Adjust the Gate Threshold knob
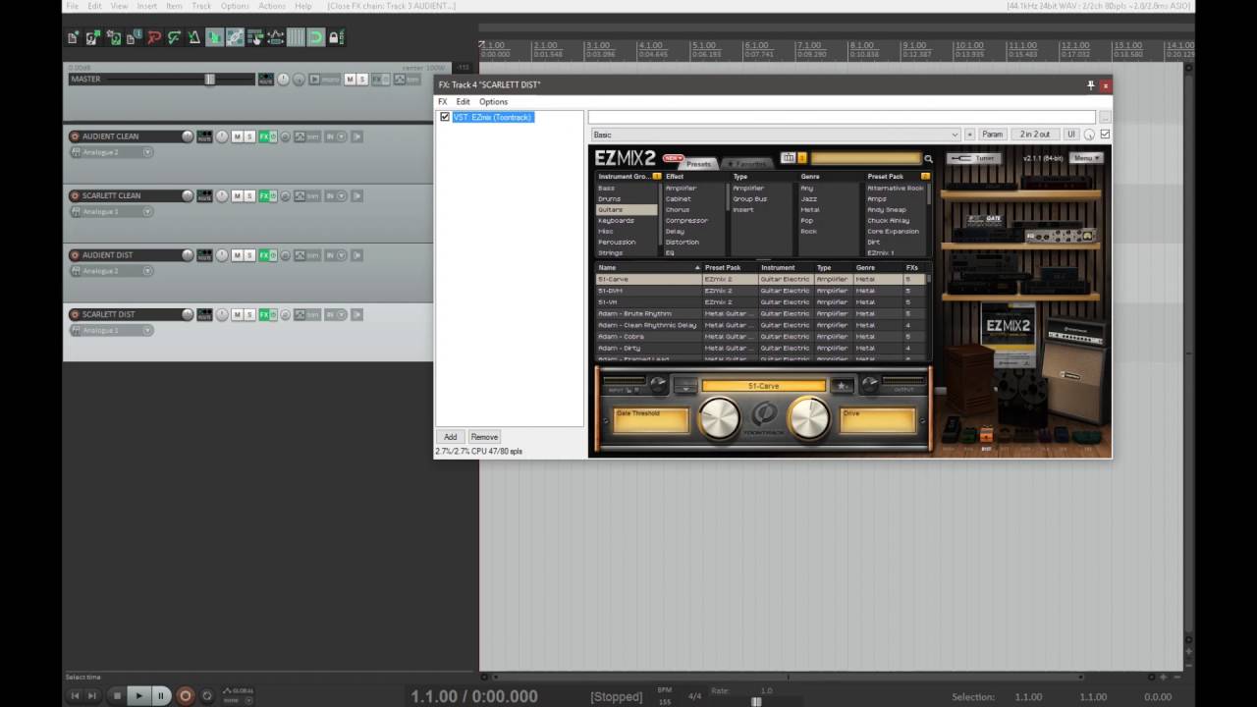The width and height of the screenshot is (1257, 707). [x=719, y=419]
